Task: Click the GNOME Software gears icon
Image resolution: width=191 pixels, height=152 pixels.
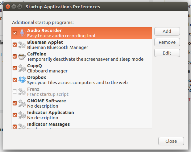Action: (22, 103)
